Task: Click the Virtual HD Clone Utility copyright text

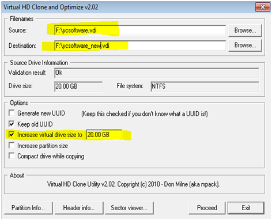Action: [x=133, y=184]
